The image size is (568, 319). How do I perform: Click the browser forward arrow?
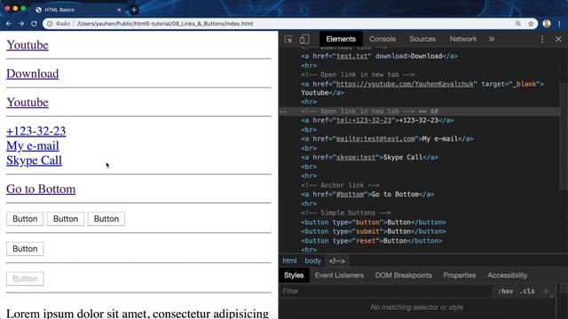click(21, 24)
